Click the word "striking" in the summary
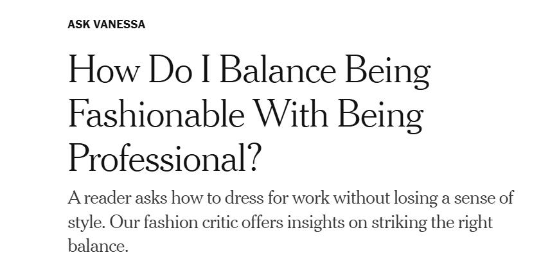550x273 pixels. [x=394, y=222]
